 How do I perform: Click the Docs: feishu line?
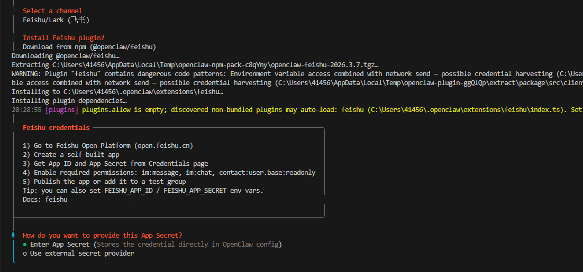point(45,200)
